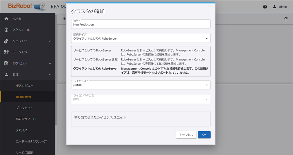
Task: Click the Schedule stopwatch icon
Action: tap(6, 30)
